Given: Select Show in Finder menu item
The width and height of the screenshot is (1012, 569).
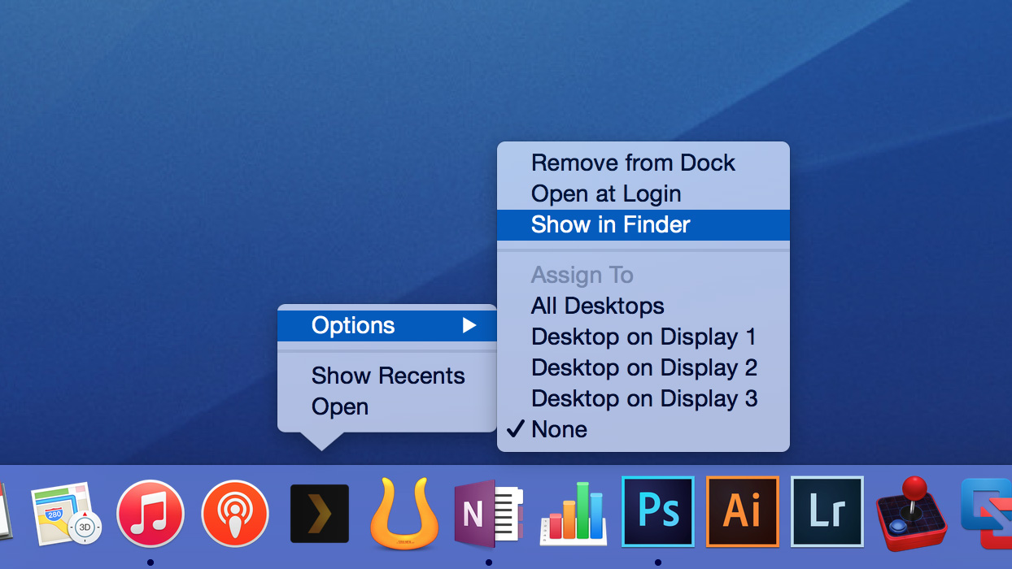Looking at the screenshot, I should pos(643,224).
